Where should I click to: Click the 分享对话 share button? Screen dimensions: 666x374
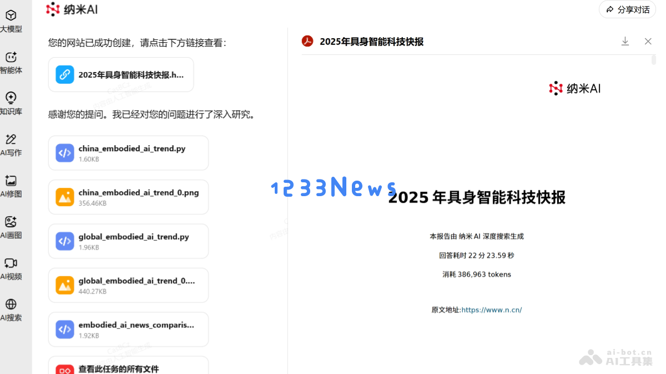pos(627,9)
